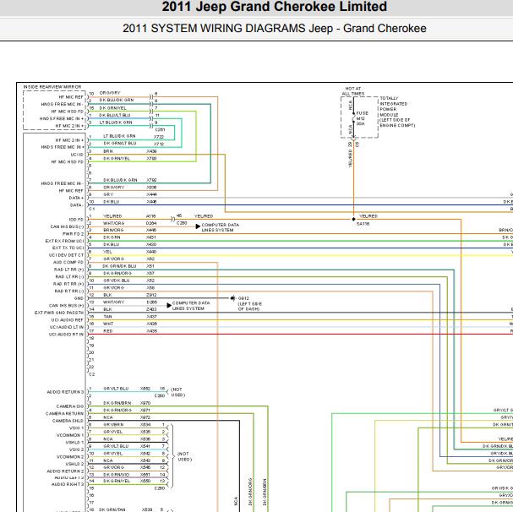Click the 'GND' pin label

click(x=79, y=298)
